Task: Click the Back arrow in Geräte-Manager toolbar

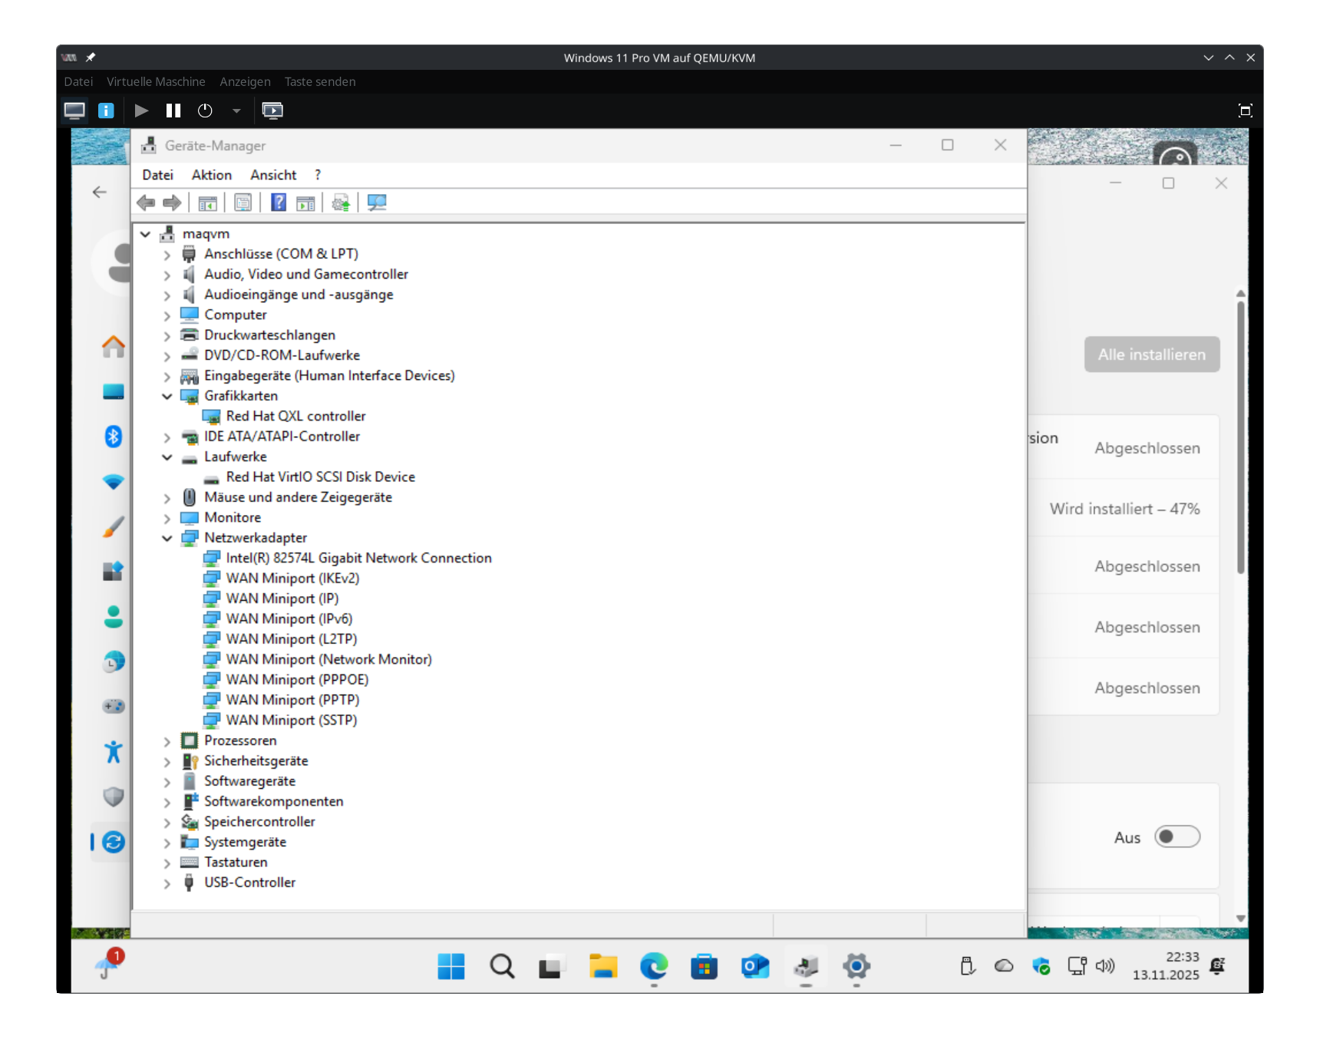Action: coord(146,203)
